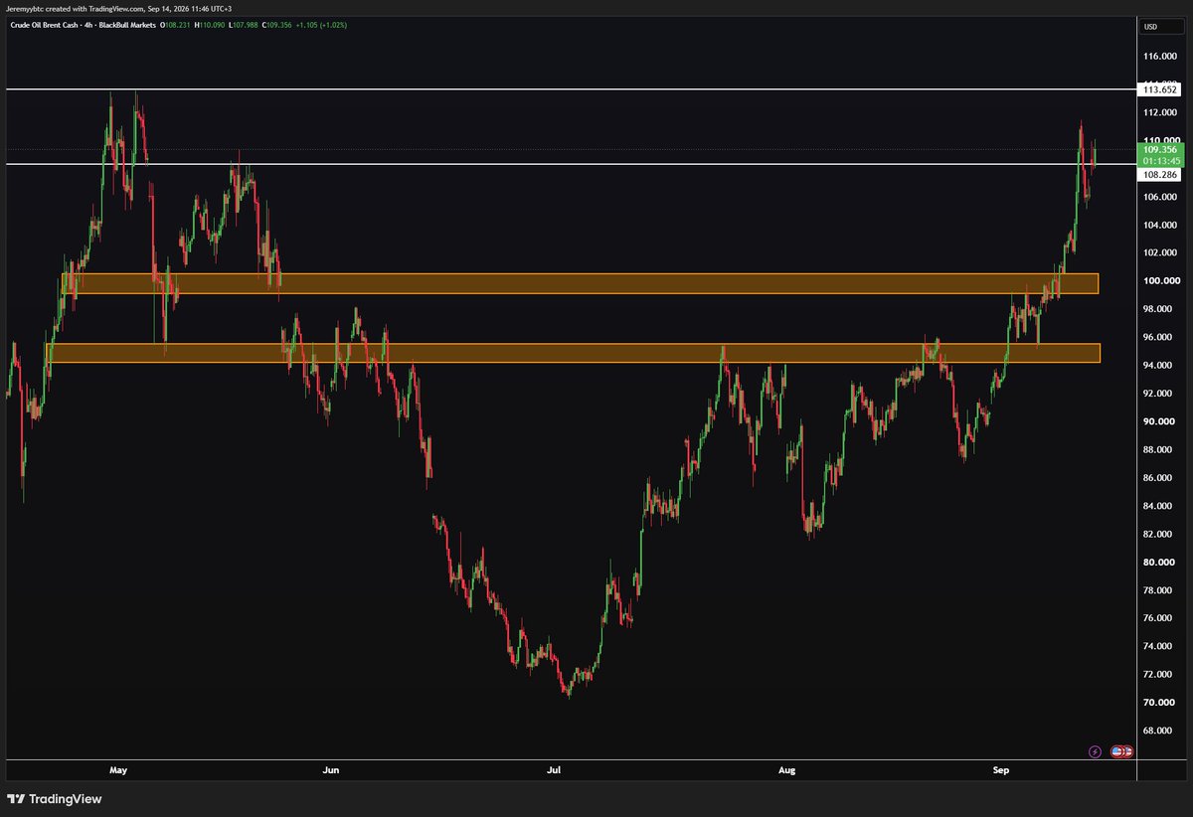This screenshot has height=817, width=1193.
Task: Click the 100.000 price axis label
Action: [1161, 281]
